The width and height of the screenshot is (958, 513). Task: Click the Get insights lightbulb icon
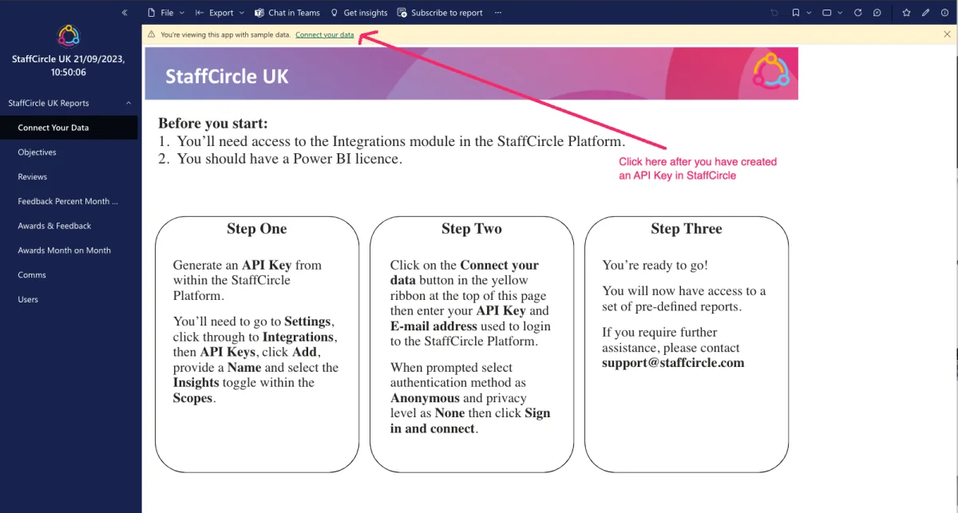(x=335, y=13)
